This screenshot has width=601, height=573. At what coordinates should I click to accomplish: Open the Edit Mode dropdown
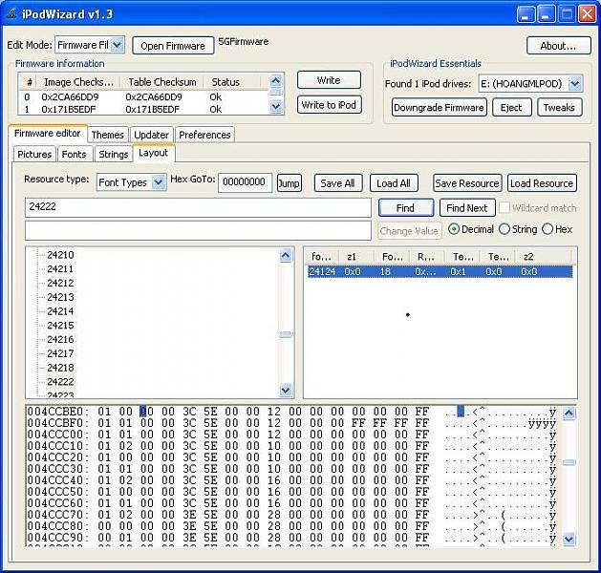pos(117,45)
